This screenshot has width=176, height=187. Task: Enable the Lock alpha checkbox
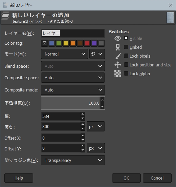[126, 74]
